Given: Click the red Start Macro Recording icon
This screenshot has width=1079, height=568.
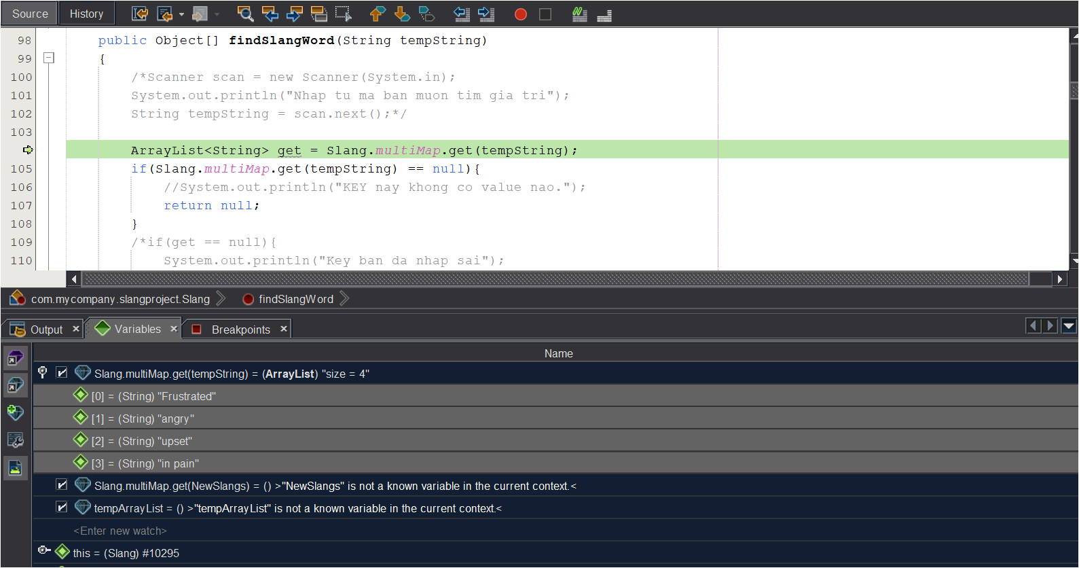Looking at the screenshot, I should pyautogui.click(x=521, y=14).
